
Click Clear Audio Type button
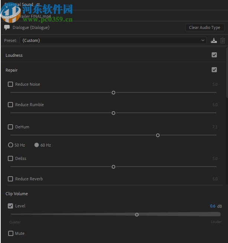point(205,27)
